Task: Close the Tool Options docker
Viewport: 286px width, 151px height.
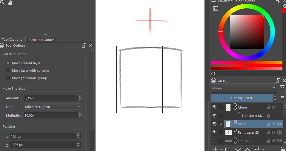Action: [91, 45]
